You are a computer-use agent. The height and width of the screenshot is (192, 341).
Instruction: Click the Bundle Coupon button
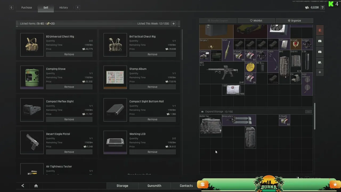pos(218,21)
